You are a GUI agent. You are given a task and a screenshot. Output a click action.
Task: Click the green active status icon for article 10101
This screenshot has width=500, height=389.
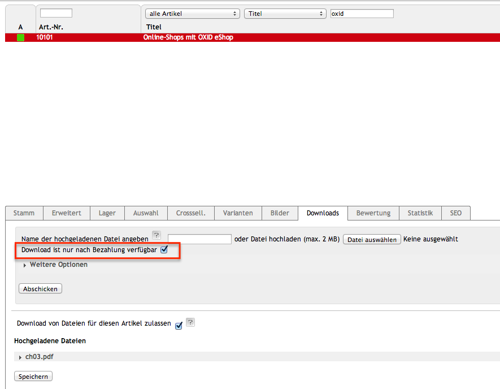click(21, 38)
